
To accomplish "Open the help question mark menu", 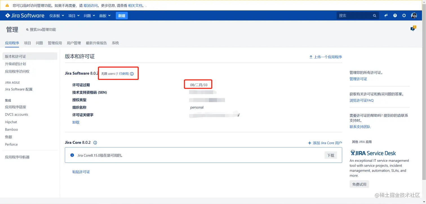I will pos(395,15).
